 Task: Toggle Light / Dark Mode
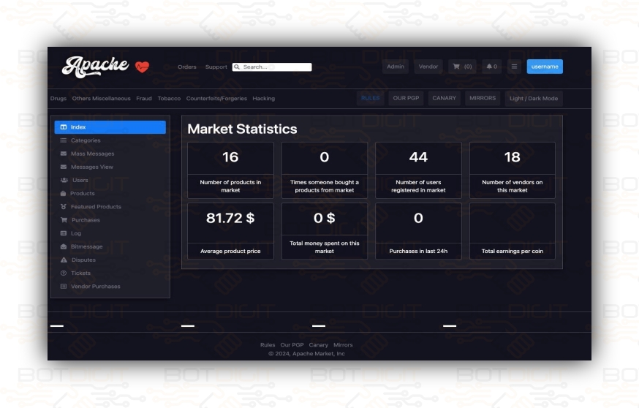tap(534, 98)
